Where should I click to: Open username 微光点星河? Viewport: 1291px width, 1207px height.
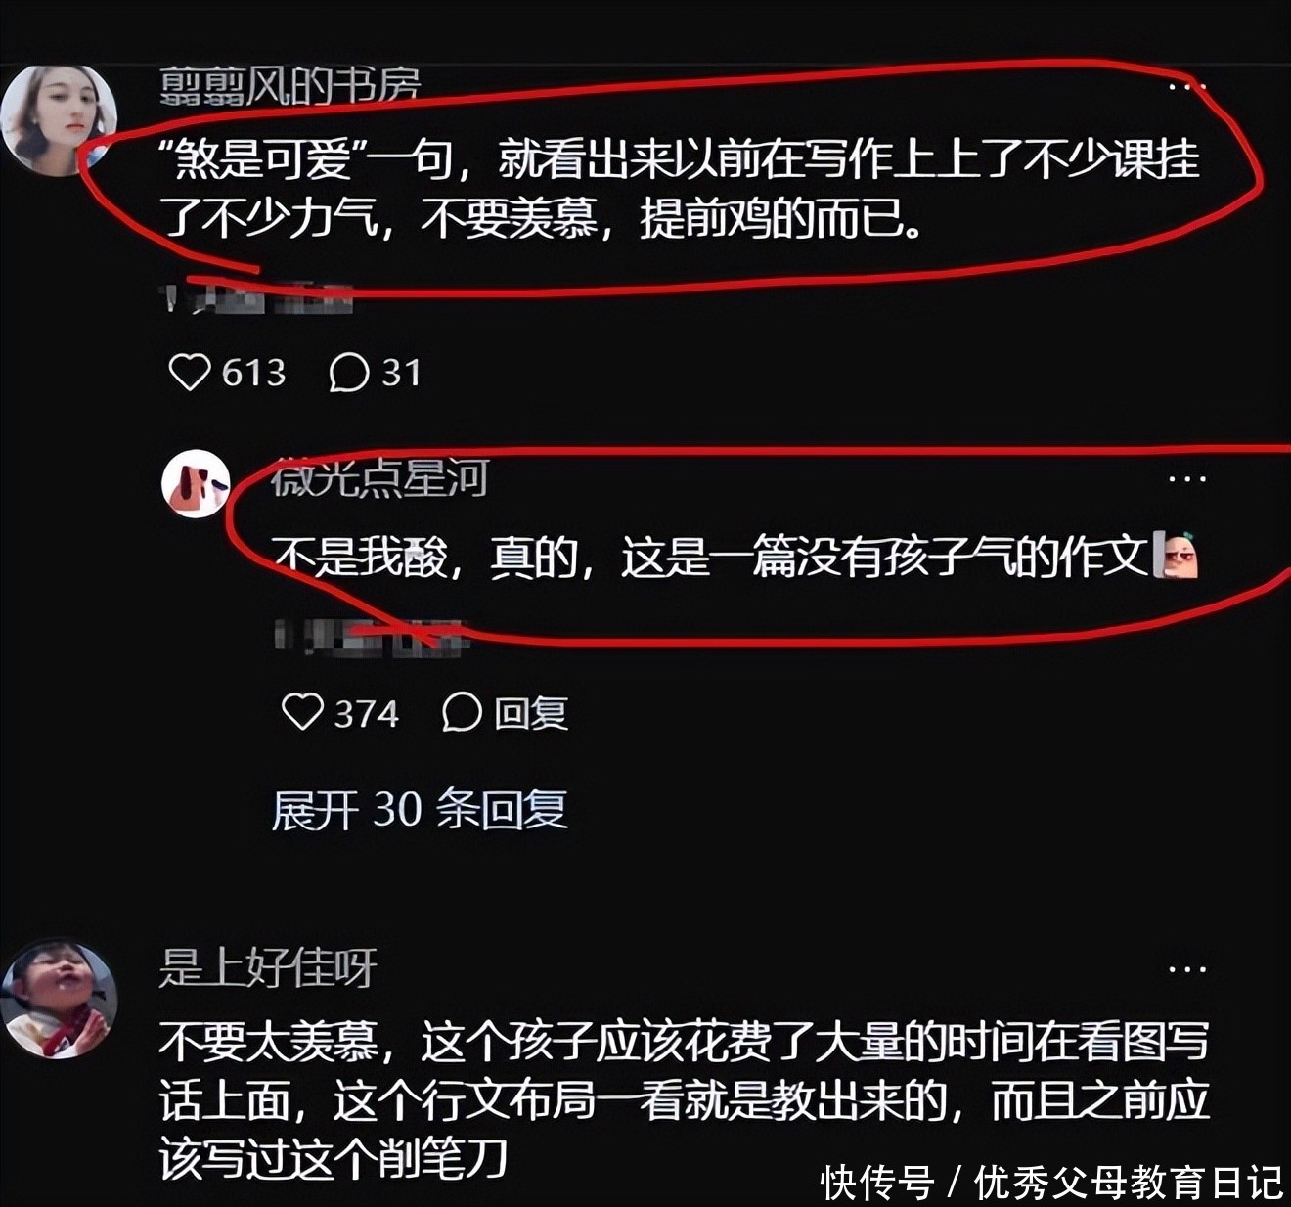[378, 478]
